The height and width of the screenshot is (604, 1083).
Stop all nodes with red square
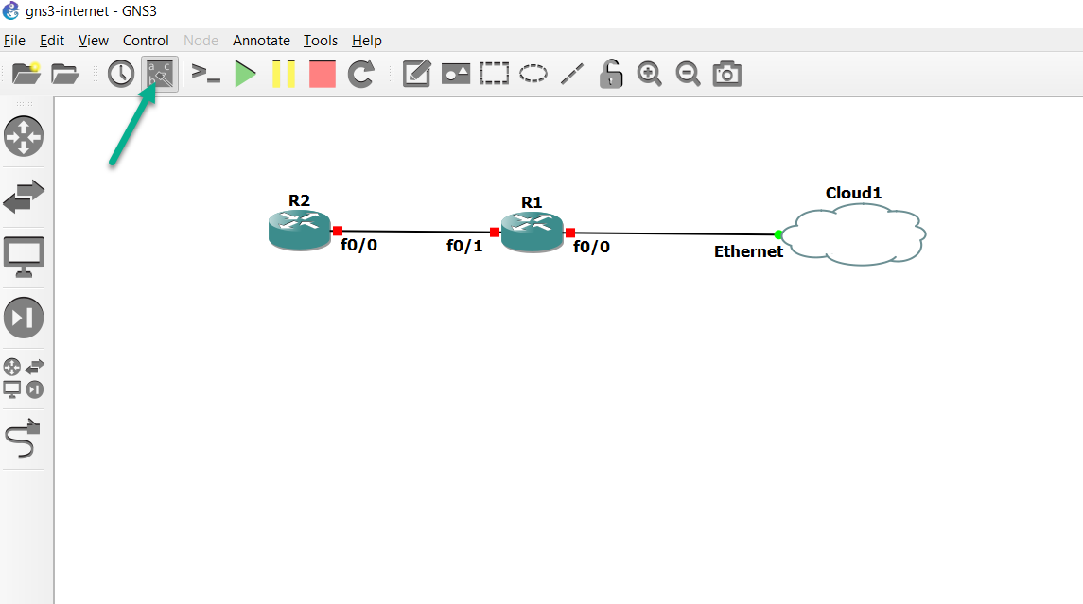click(322, 73)
